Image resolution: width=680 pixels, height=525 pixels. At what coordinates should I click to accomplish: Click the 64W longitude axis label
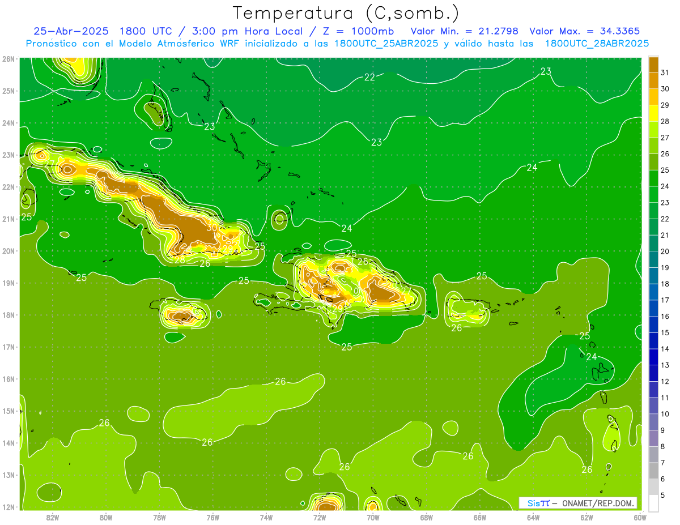533,517
